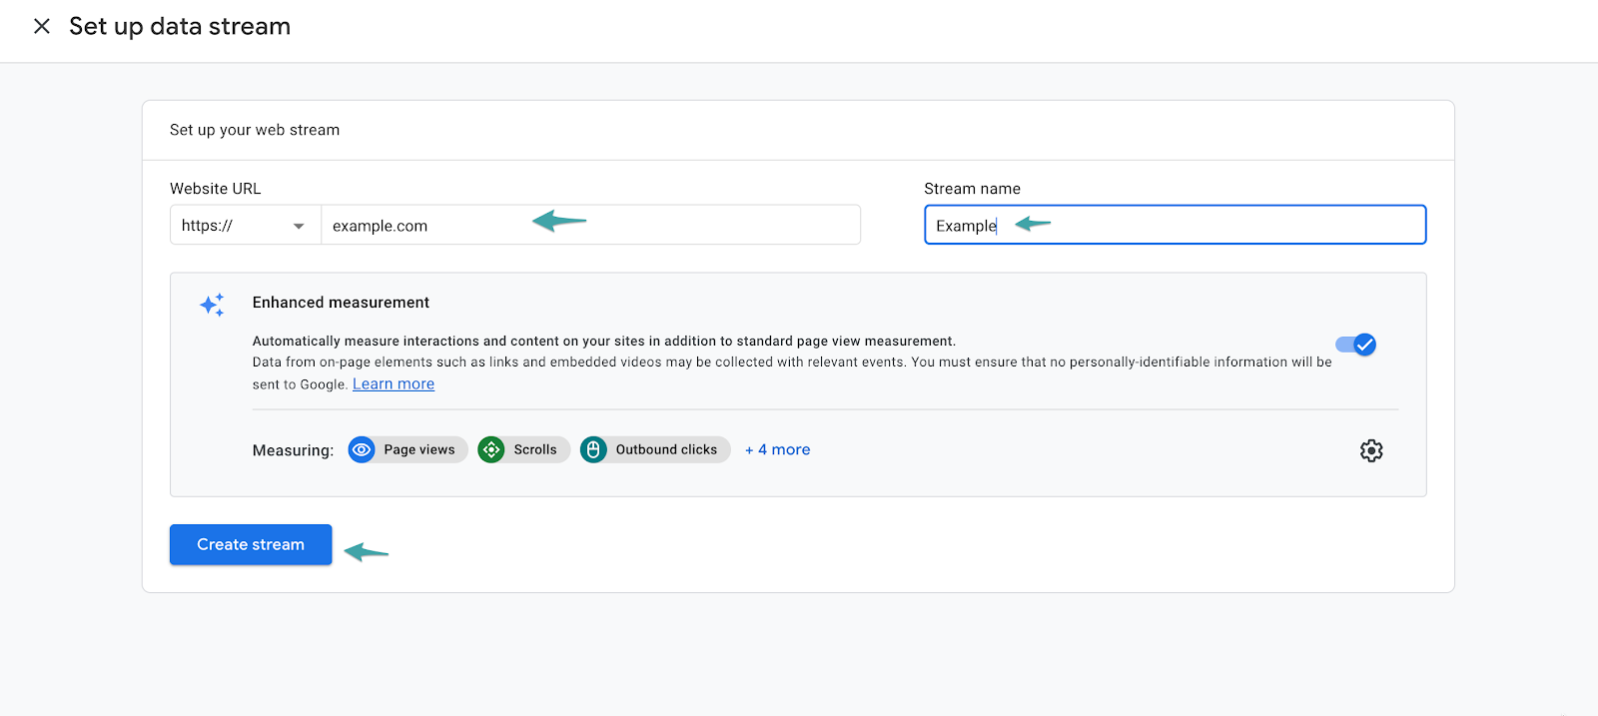
Task: Click the Enhanced measurement heading
Action: tap(341, 303)
